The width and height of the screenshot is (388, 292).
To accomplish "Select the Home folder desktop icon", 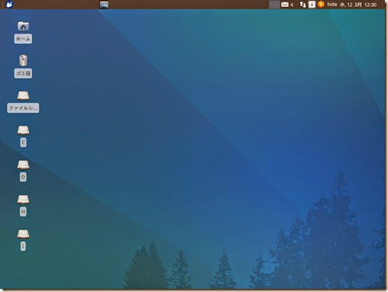I will coord(23,26).
